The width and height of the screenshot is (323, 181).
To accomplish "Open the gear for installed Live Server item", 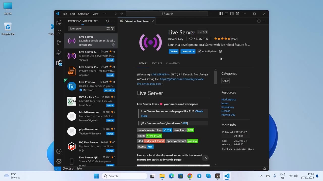I will [113, 45].
